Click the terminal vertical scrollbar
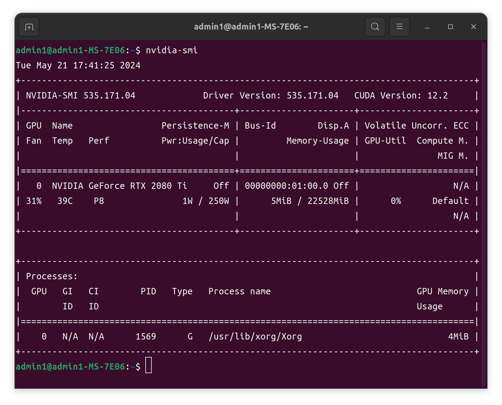The image size is (502, 405). tap(483, 214)
